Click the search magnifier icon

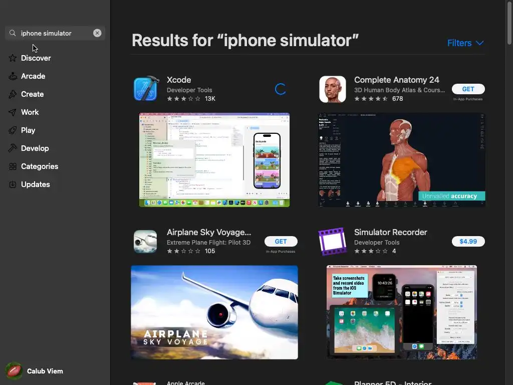pyautogui.click(x=13, y=33)
